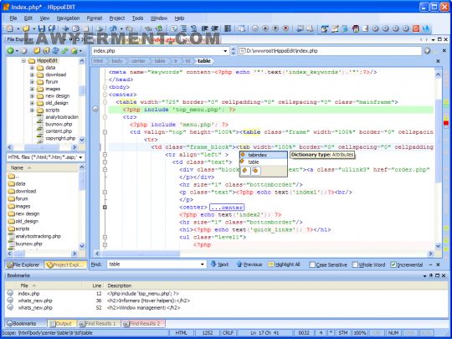This screenshot has width=452, height=339.
Task: Open the Bookmarks panel options dropdown arrow
Action: (x=424, y=276)
